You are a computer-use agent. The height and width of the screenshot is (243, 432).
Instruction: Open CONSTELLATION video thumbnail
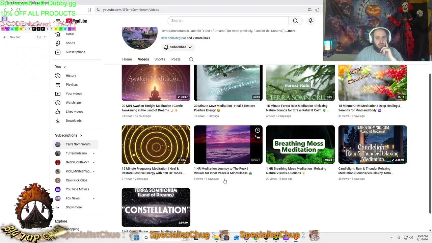point(156,207)
